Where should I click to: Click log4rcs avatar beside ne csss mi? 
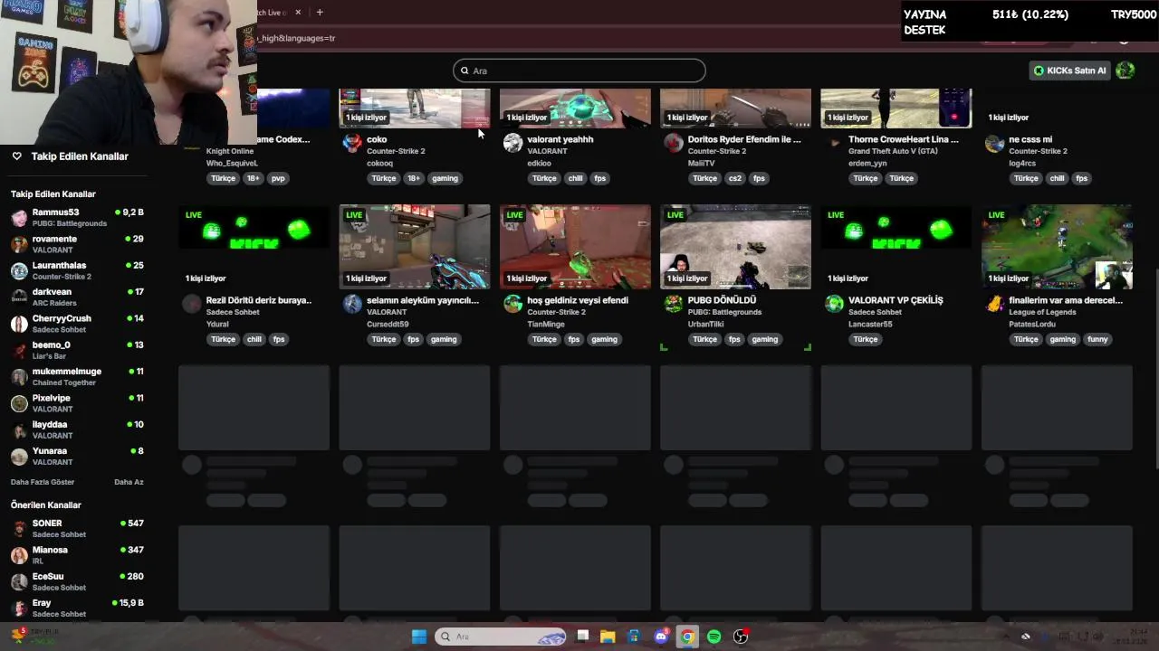point(994,143)
